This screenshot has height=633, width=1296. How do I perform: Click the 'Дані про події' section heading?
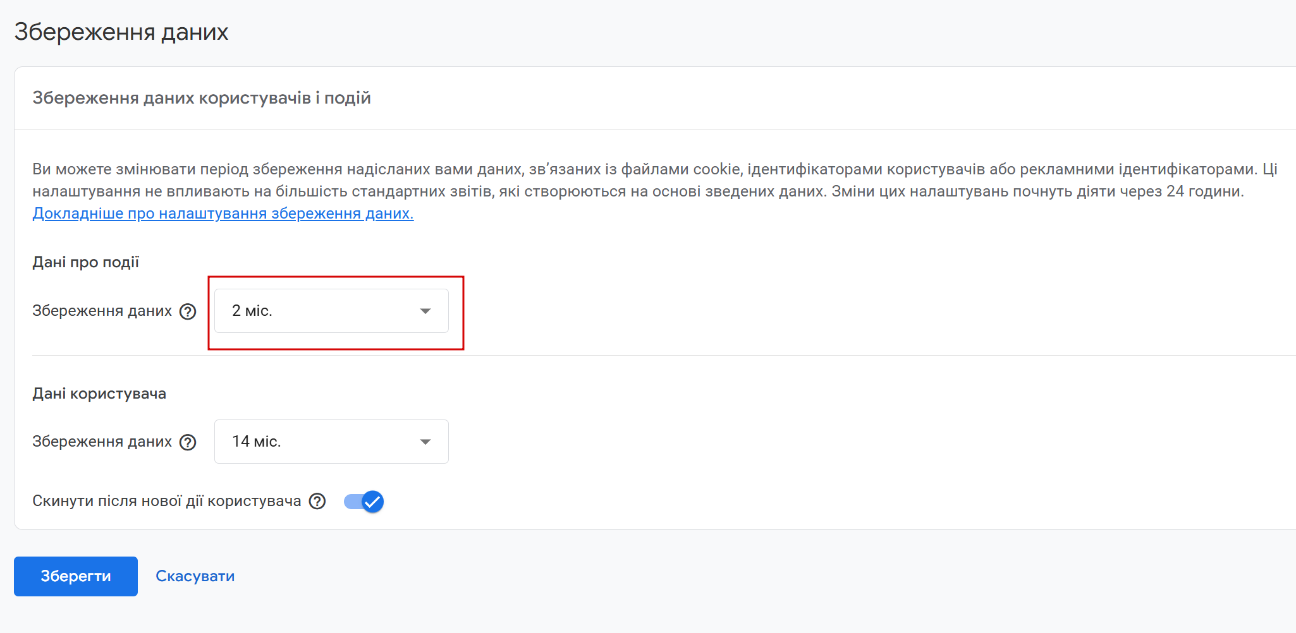pyautogui.click(x=86, y=262)
